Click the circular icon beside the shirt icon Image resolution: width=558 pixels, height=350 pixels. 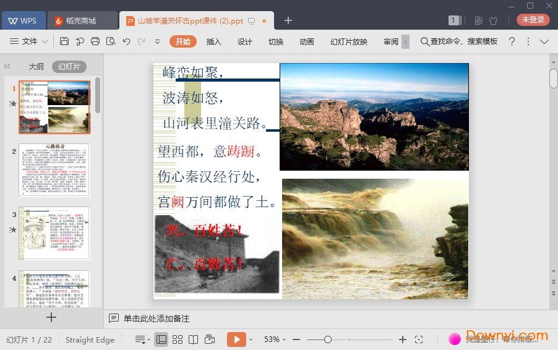click(479, 20)
